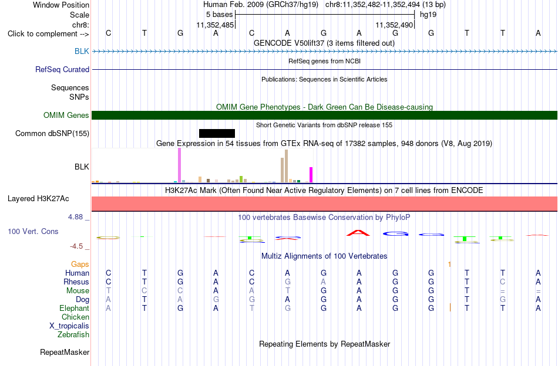Select the Sequences track label

(x=70, y=87)
